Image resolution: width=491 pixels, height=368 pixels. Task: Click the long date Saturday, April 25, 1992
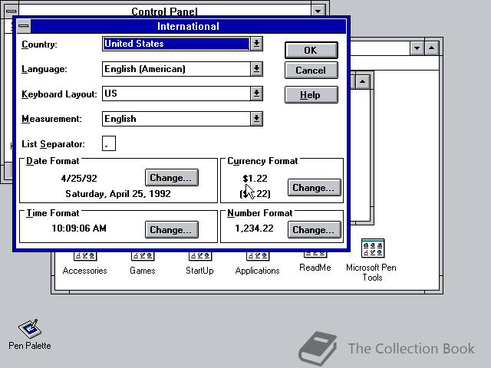pos(118,194)
